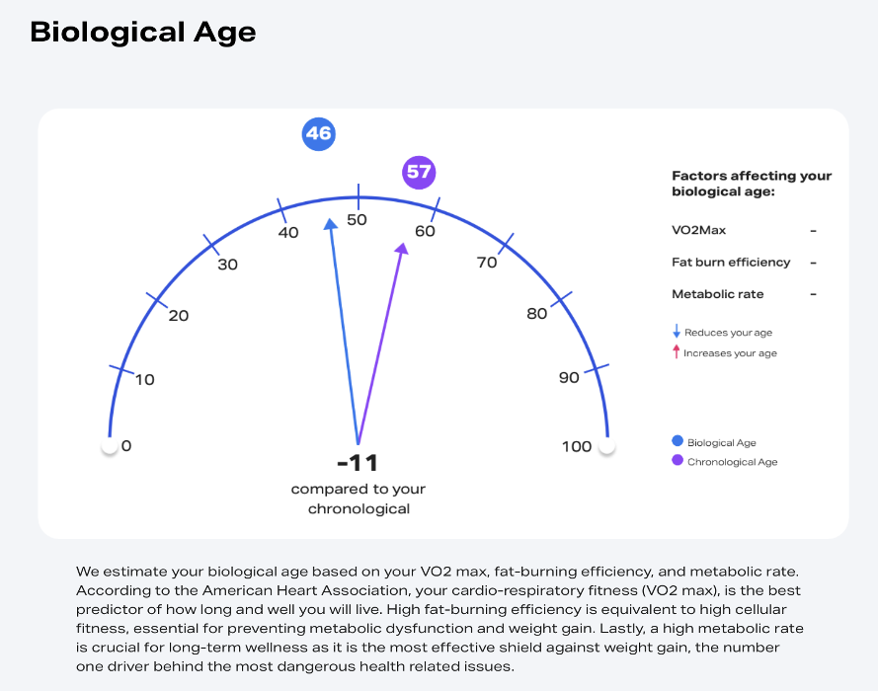
Task: Click the 50 mark on the gauge
Action: coord(357,219)
